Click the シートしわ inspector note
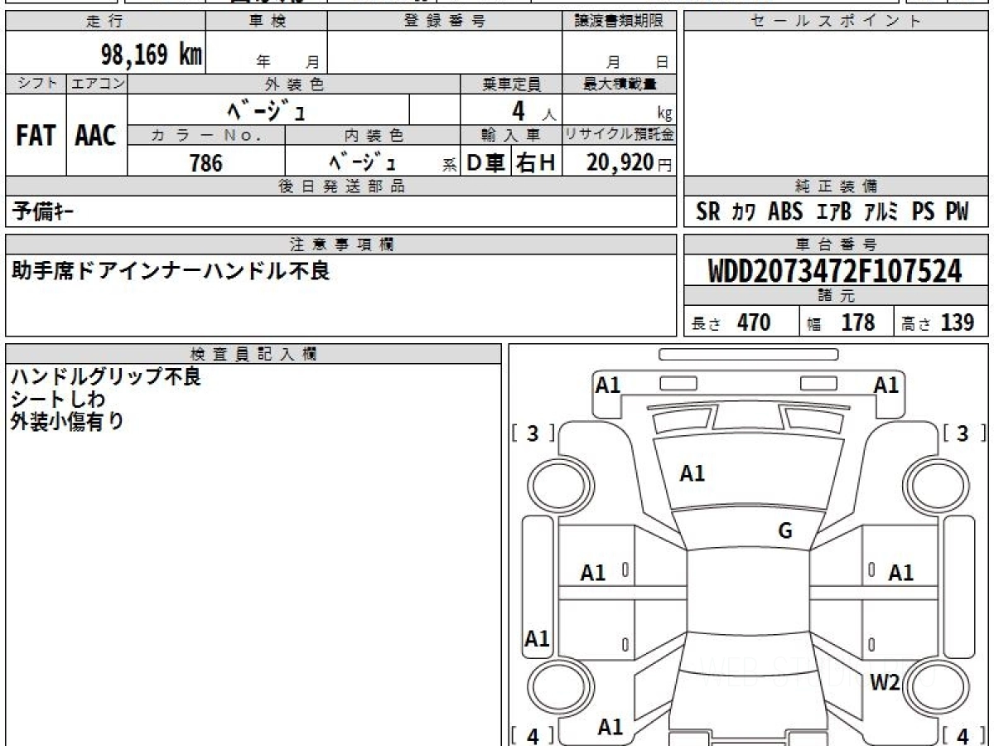 tap(58, 400)
